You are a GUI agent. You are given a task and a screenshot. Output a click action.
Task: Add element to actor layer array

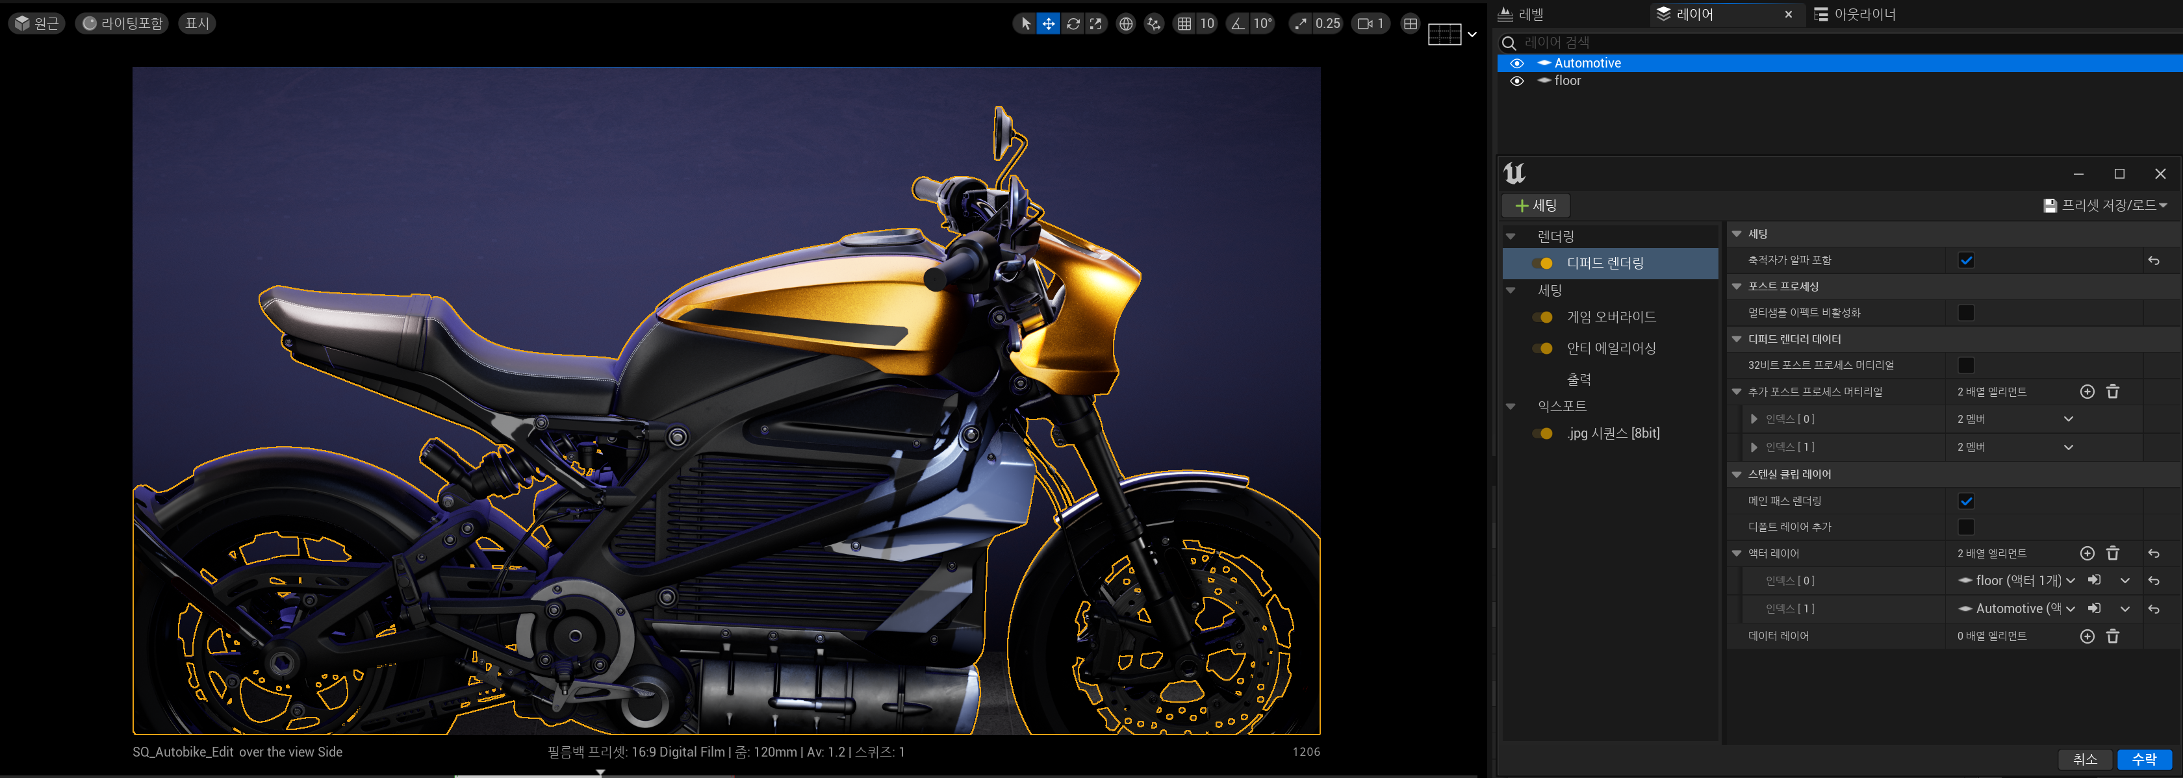tap(2086, 553)
